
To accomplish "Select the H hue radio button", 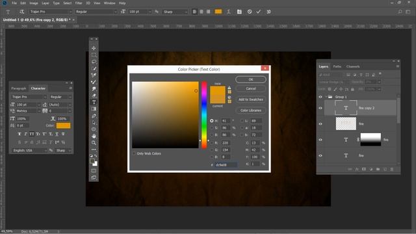I will pos(212,121).
